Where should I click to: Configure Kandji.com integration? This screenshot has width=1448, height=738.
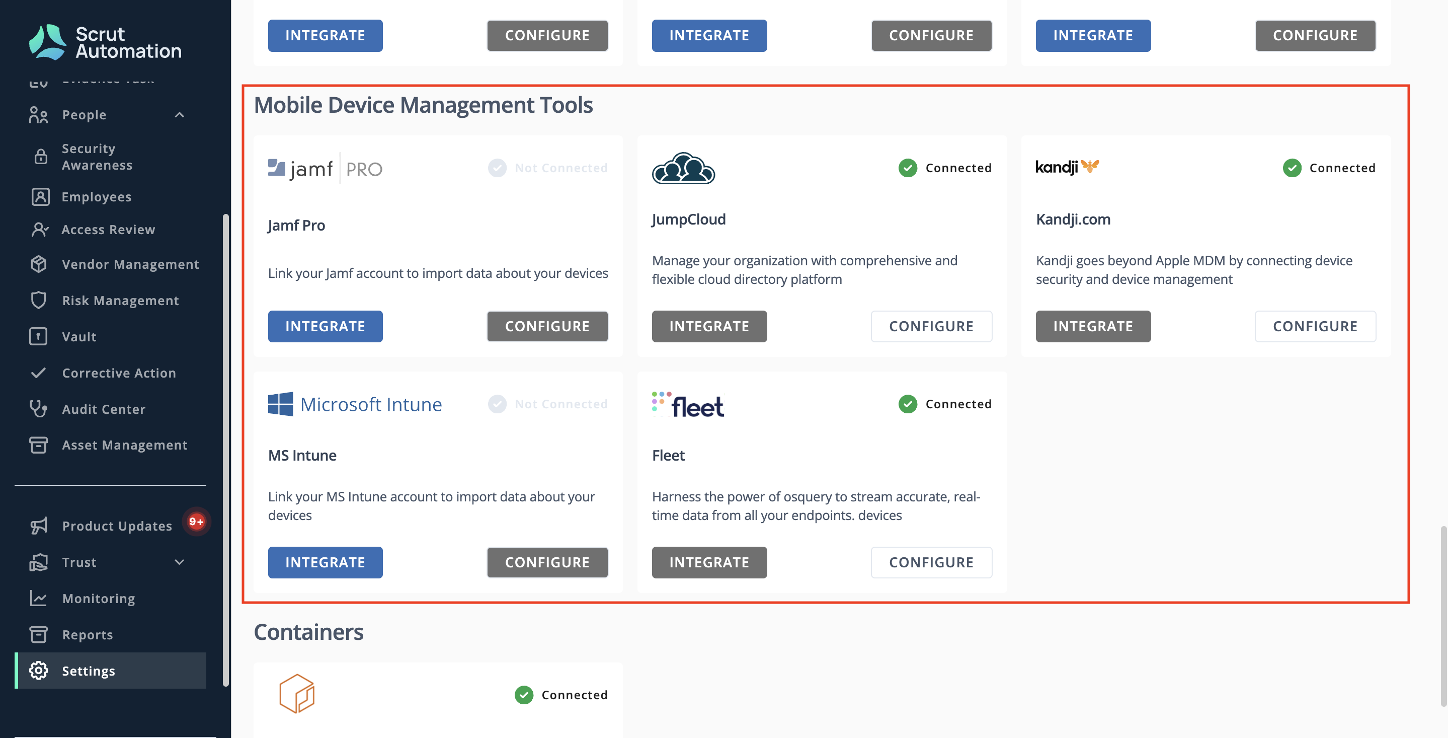tap(1315, 326)
